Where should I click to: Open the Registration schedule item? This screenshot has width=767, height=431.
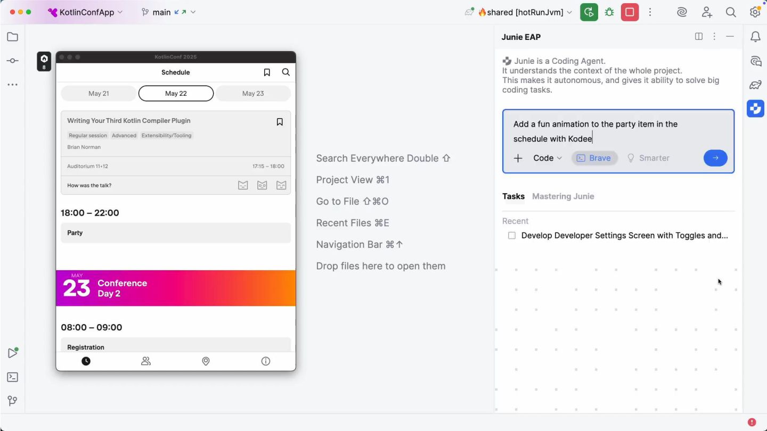coord(176,345)
